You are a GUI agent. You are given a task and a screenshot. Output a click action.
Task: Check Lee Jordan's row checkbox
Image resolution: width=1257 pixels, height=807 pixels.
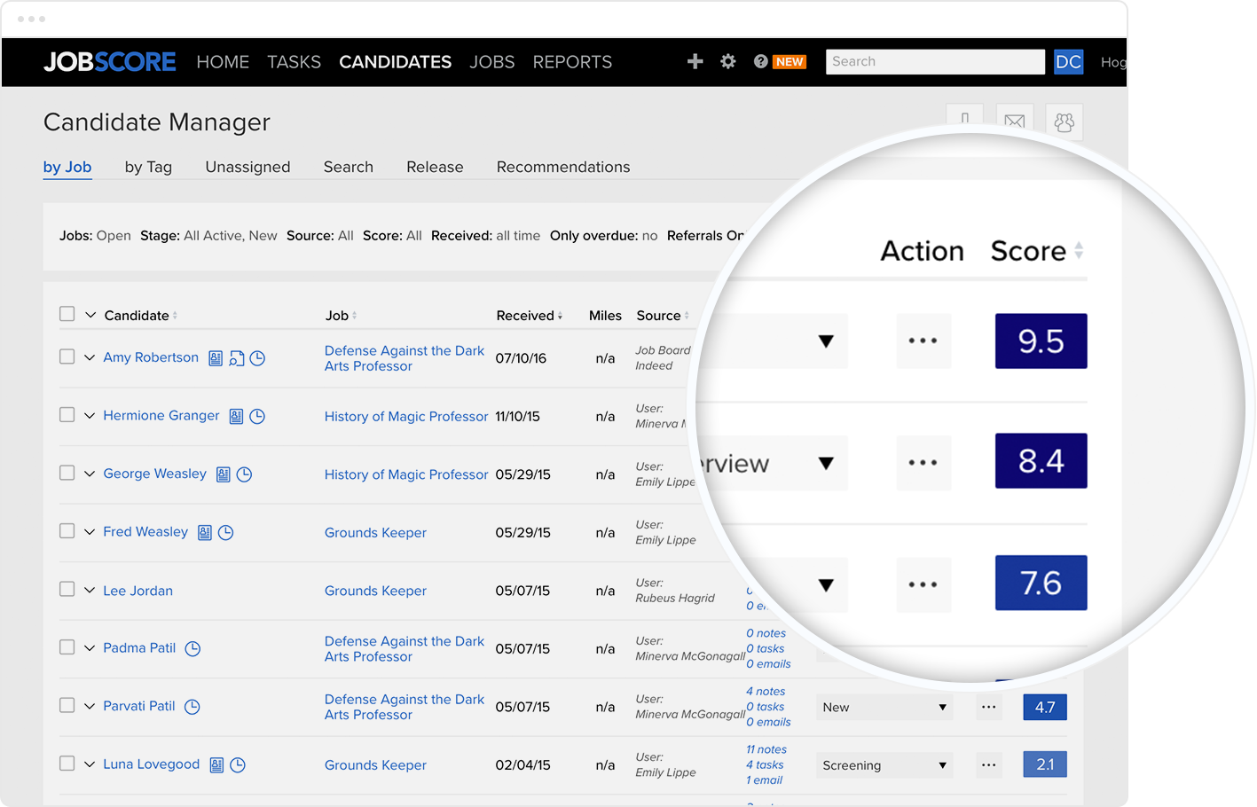[67, 589]
